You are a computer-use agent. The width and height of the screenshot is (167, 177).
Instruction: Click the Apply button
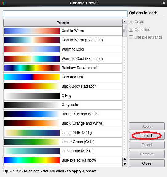(x=147, y=126)
